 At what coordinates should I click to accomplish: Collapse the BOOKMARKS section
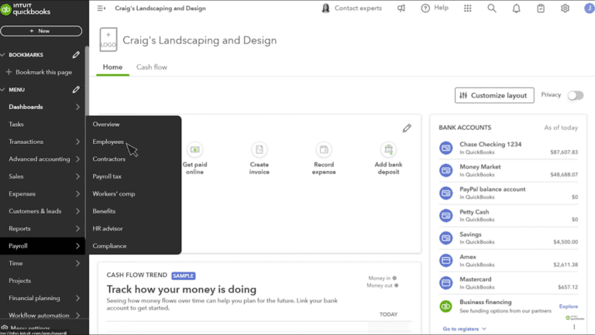[x=3, y=55]
